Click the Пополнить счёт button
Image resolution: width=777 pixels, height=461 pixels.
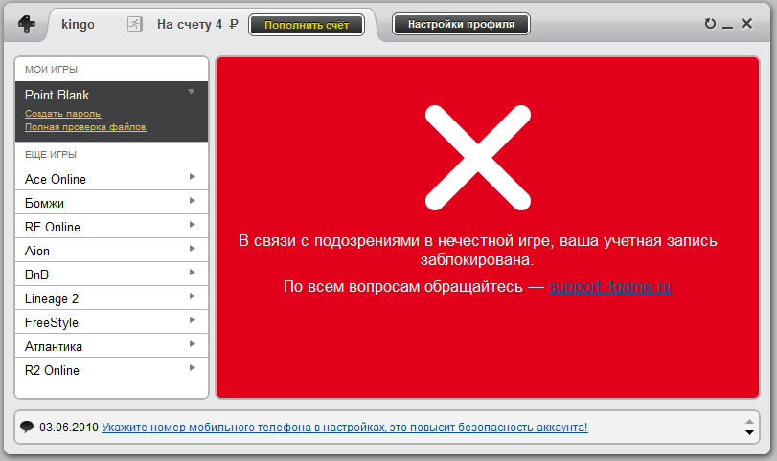click(x=307, y=25)
